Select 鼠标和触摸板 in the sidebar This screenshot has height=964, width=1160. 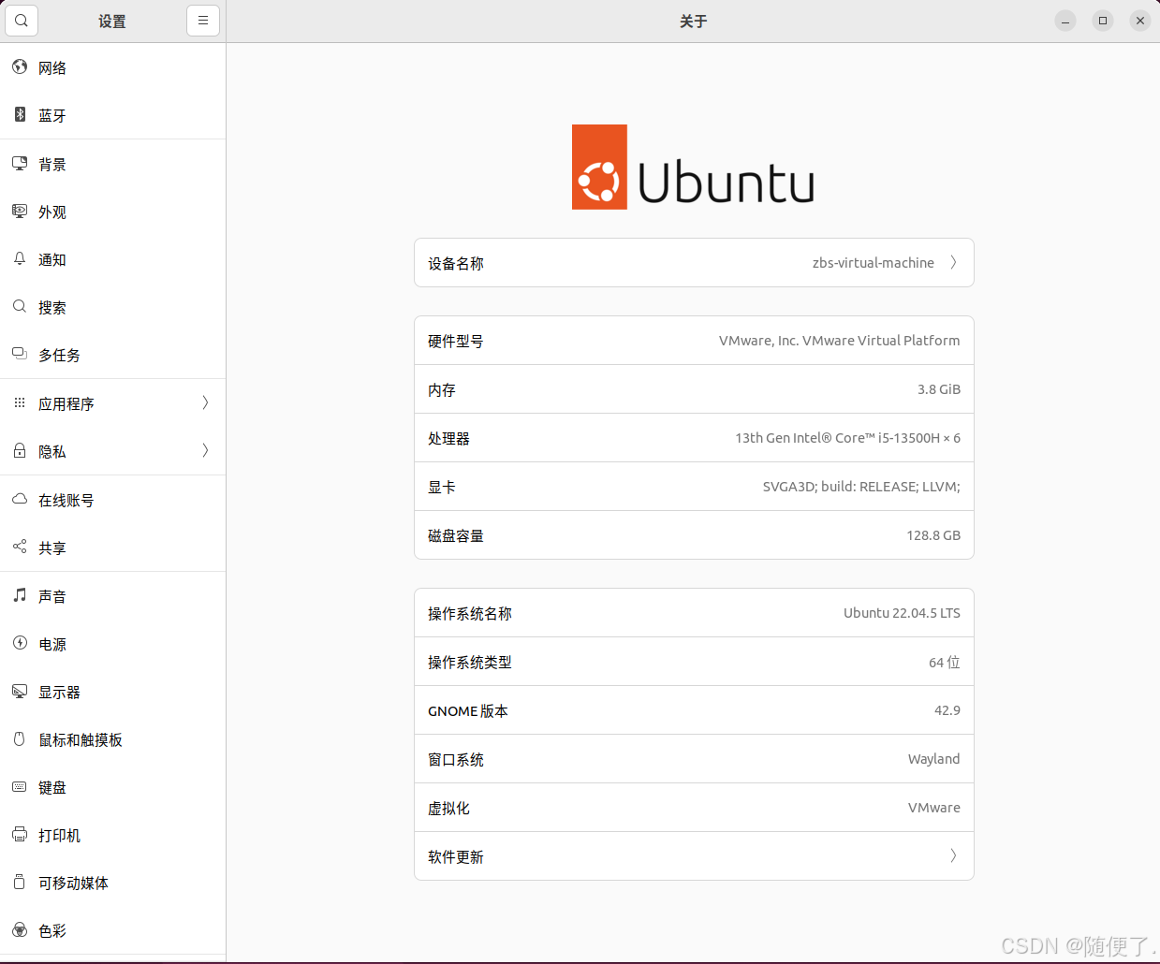(112, 739)
